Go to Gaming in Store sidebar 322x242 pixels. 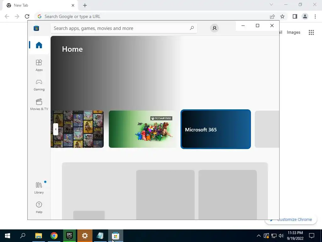pyautogui.click(x=39, y=85)
